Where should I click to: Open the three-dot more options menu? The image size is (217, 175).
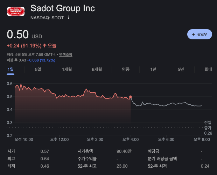pos(69,18)
